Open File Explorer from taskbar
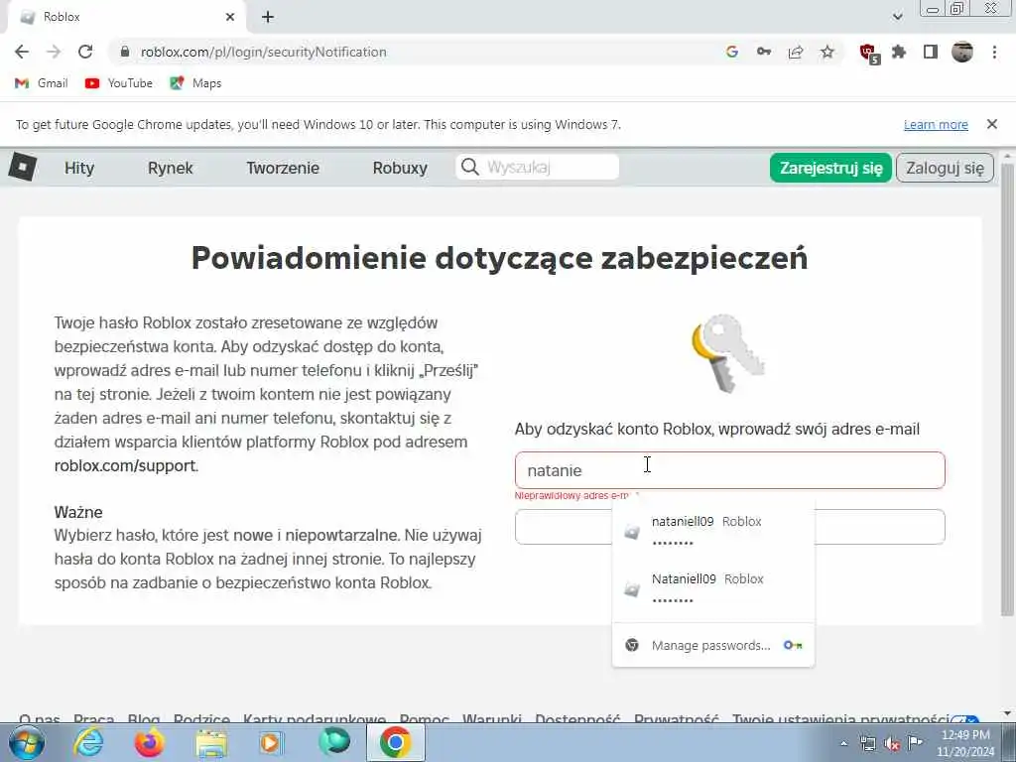This screenshot has height=762, width=1016. [x=211, y=742]
